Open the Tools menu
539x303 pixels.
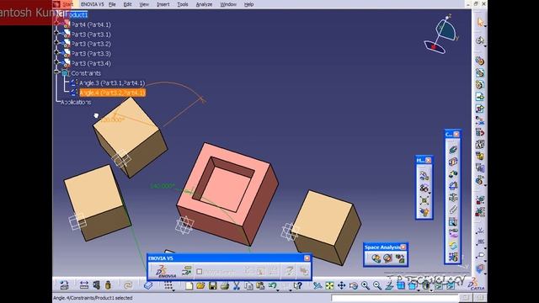tap(183, 4)
